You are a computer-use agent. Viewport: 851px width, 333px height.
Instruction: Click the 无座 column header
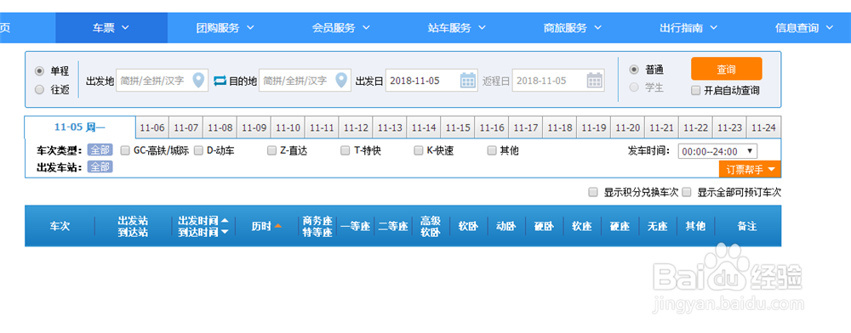pos(658,226)
